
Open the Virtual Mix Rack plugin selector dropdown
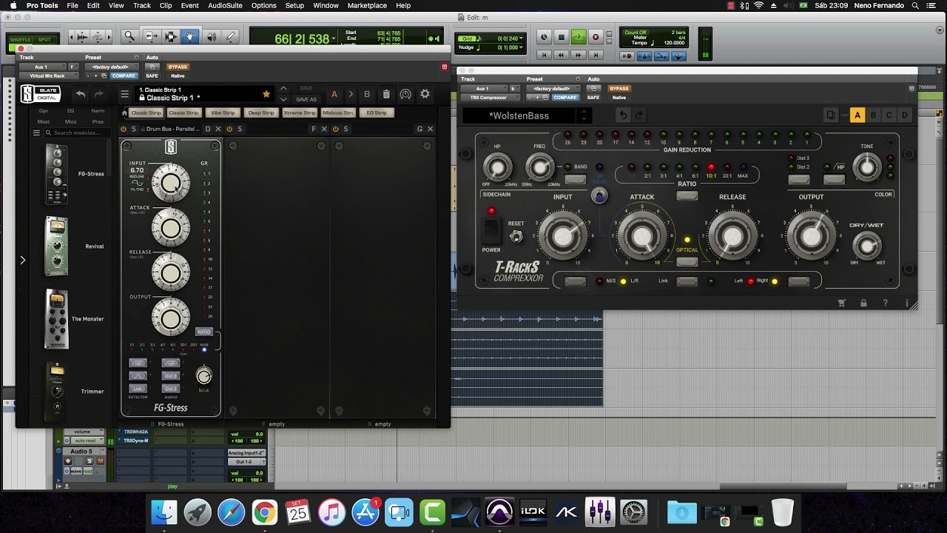[47, 76]
